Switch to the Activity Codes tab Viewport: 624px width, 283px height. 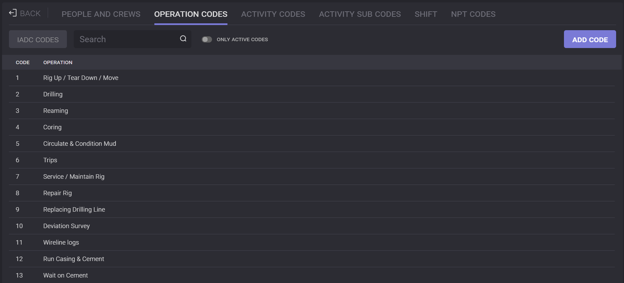[x=273, y=14]
